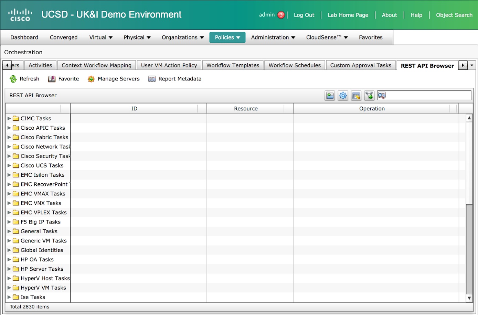
Task: Expand the CIMC Tasks folder
Action: click(9, 118)
